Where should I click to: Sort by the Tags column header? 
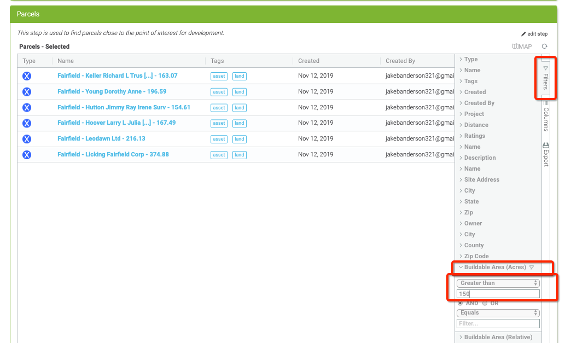[217, 61]
